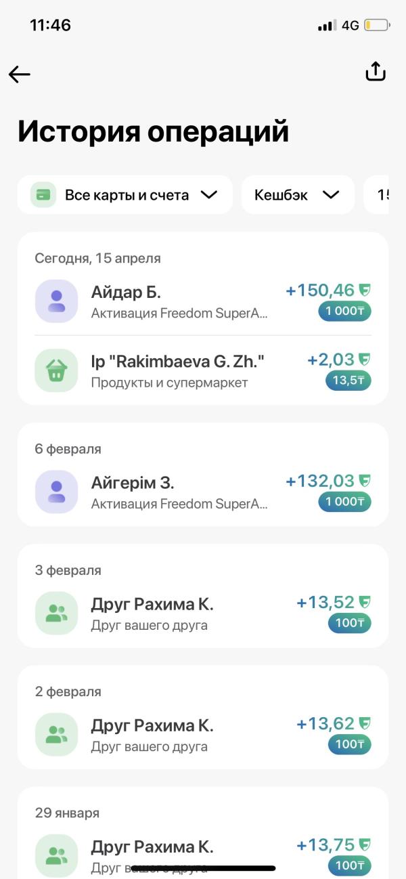
Task: Tap the back arrow icon
Action: [x=20, y=74]
